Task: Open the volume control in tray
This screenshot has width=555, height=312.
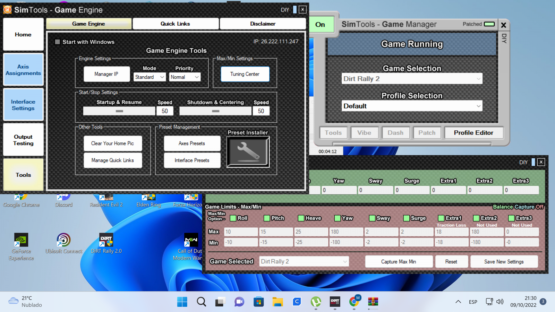Action: [x=500, y=302]
